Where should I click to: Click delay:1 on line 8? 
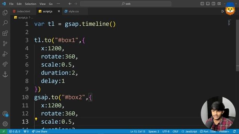coord(53,81)
